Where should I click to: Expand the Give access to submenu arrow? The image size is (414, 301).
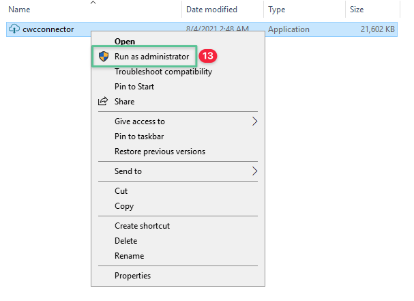tap(255, 121)
